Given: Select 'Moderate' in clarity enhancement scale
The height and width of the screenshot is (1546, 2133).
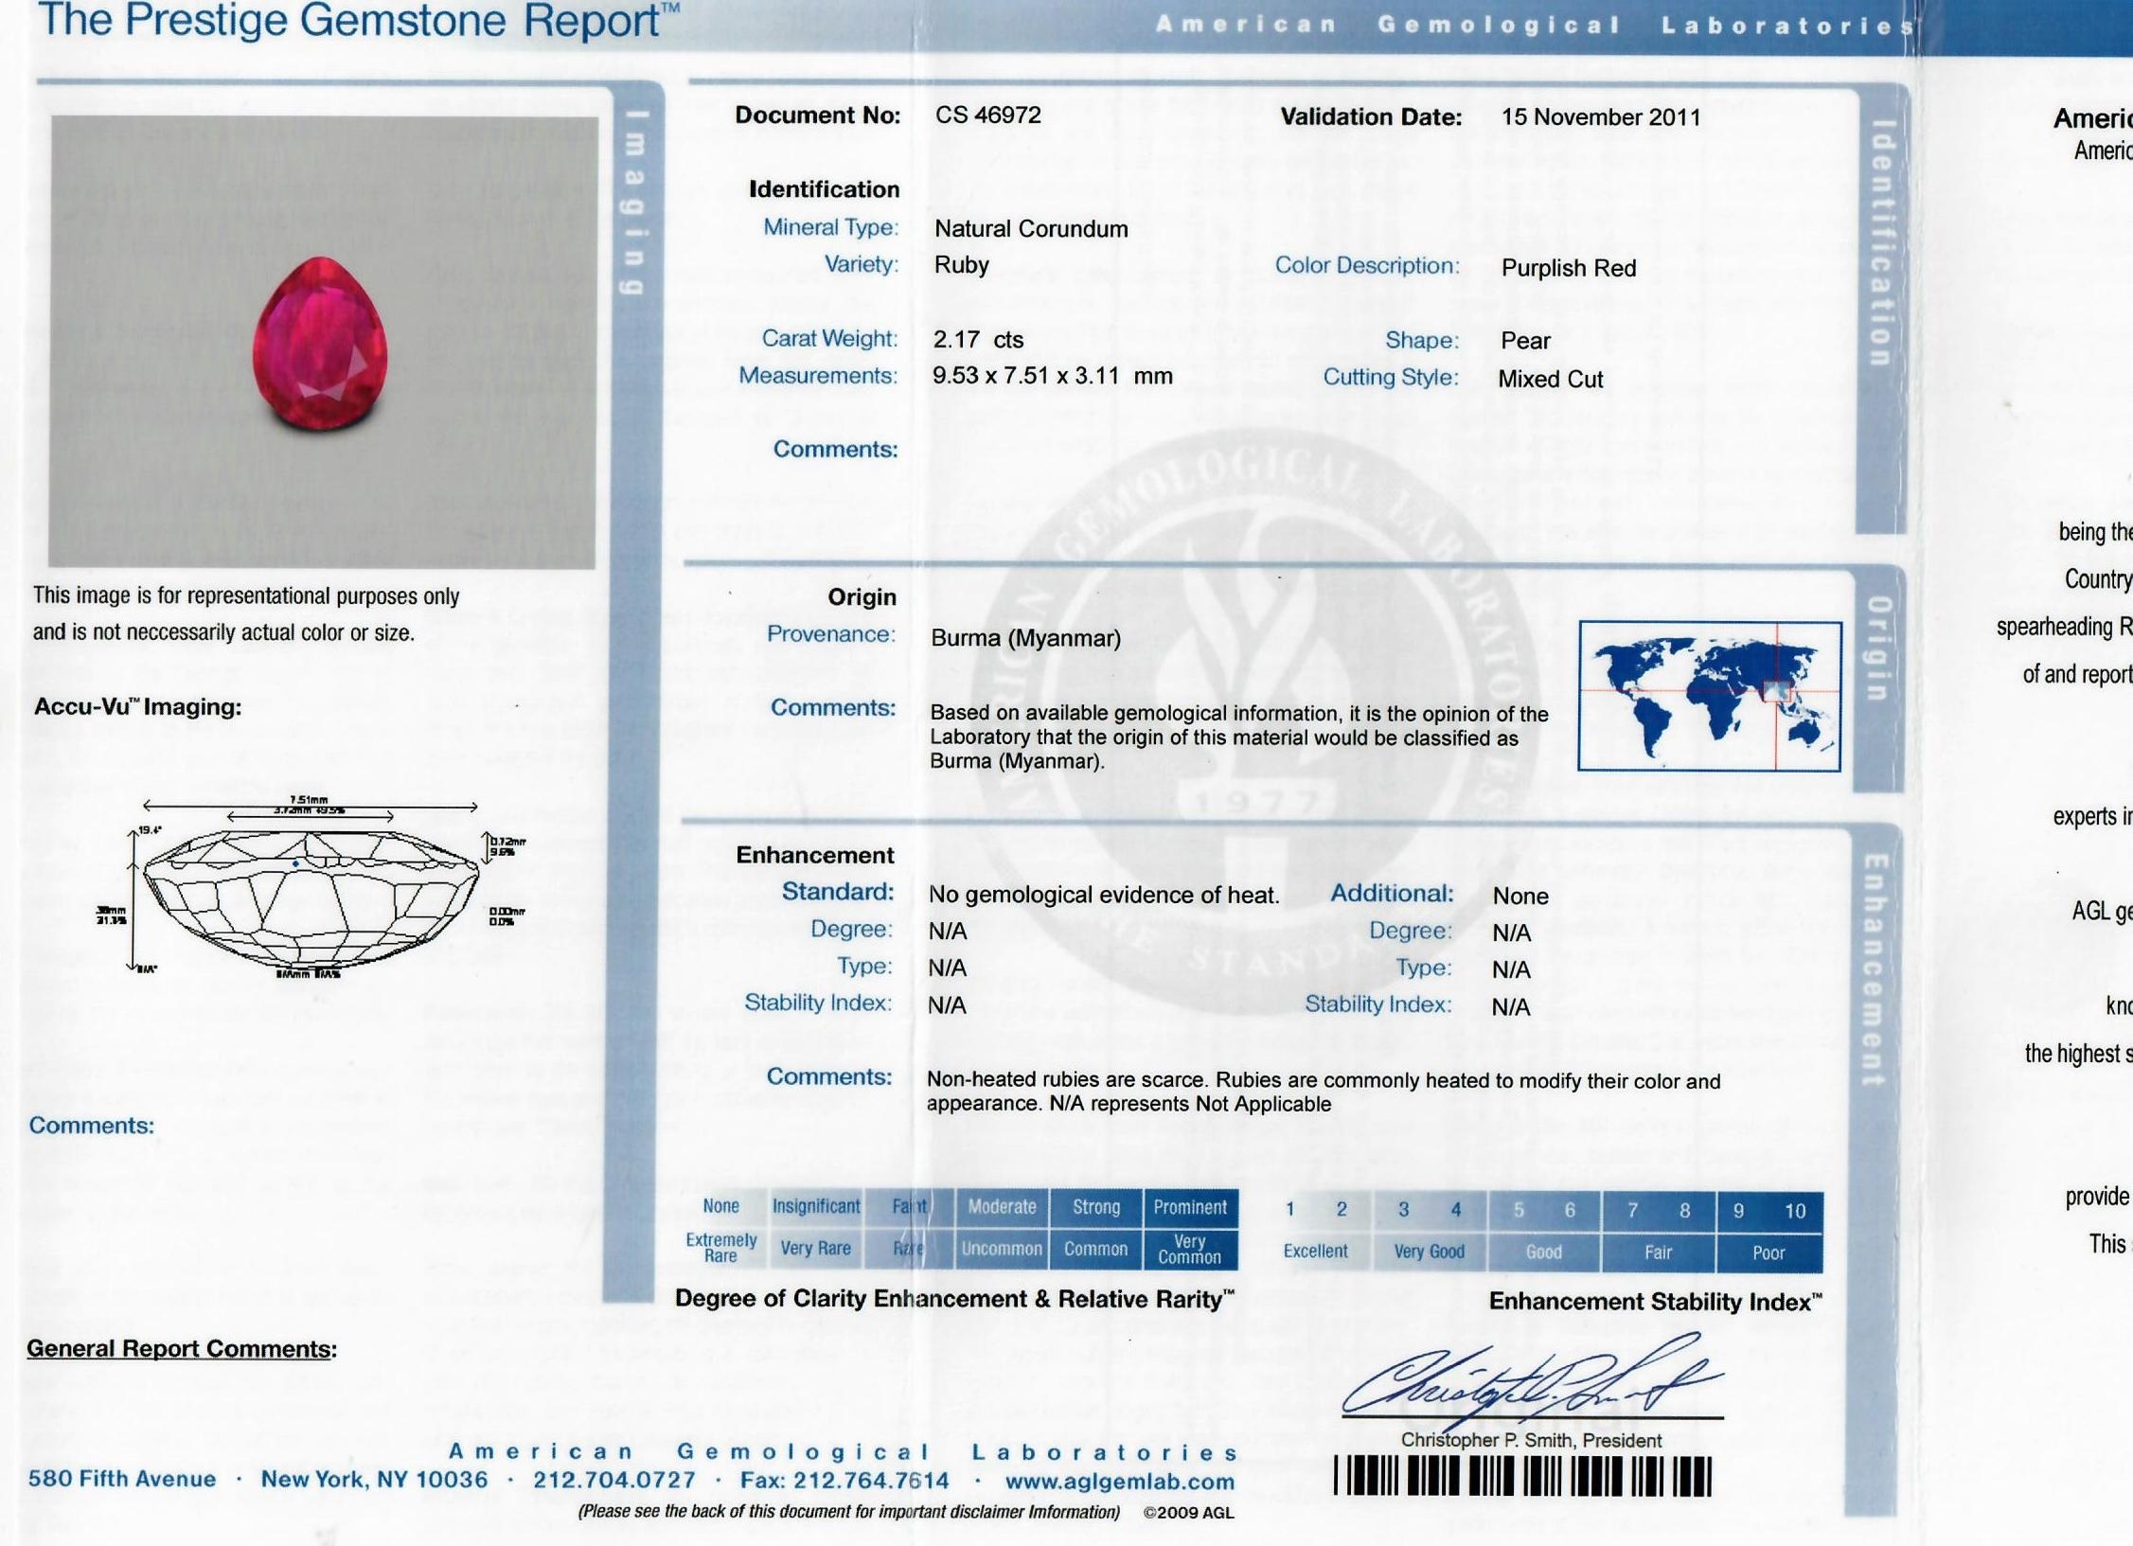Looking at the screenshot, I should 1002,1207.
